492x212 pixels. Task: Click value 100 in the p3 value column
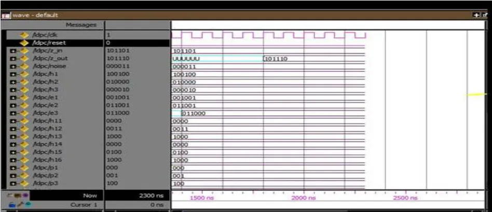click(112, 183)
